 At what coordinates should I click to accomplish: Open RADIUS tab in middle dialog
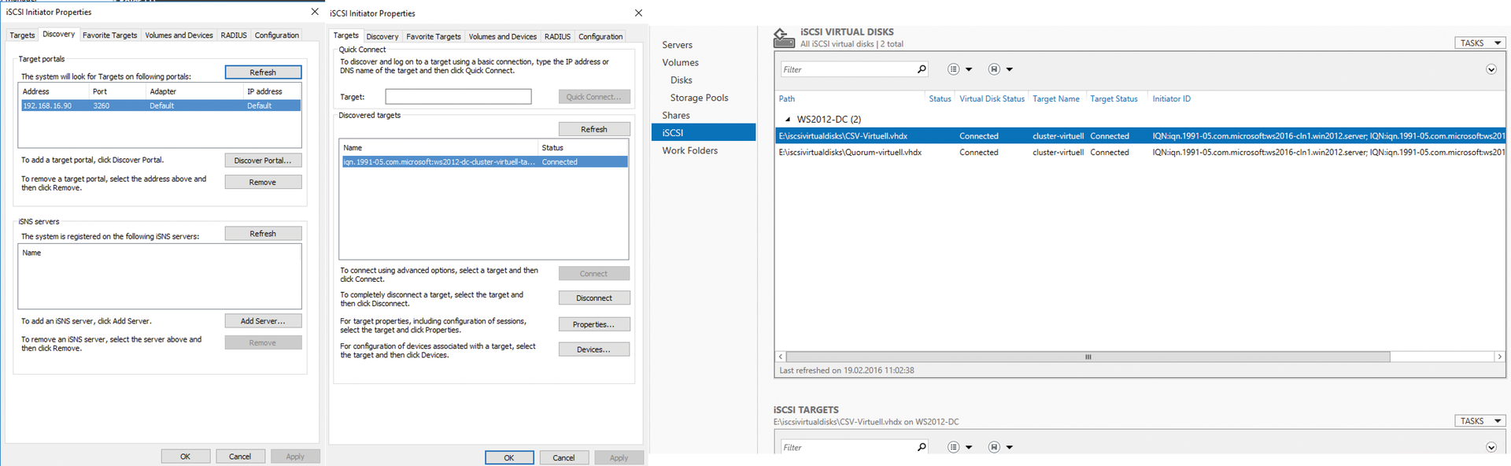coord(557,36)
